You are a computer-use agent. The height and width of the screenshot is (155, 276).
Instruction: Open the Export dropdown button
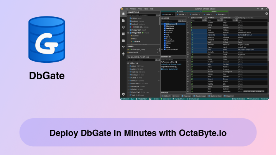228,96
